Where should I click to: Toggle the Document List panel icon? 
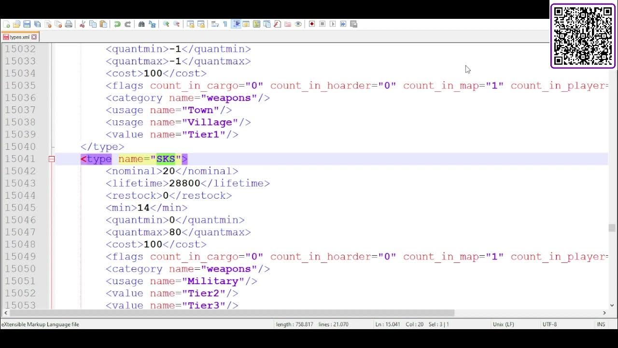click(267, 24)
